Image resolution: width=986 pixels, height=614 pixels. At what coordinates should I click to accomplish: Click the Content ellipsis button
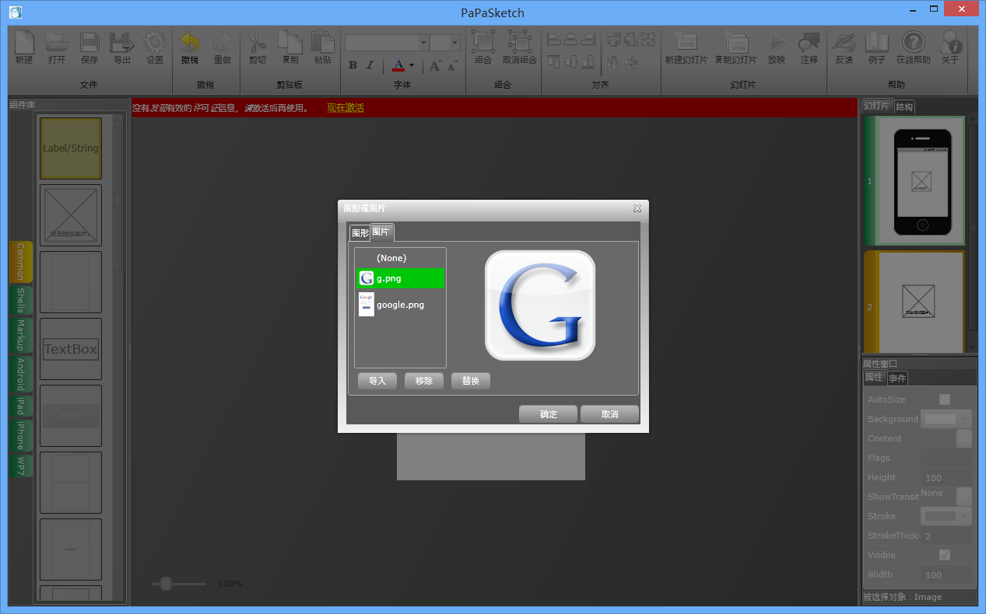[964, 438]
